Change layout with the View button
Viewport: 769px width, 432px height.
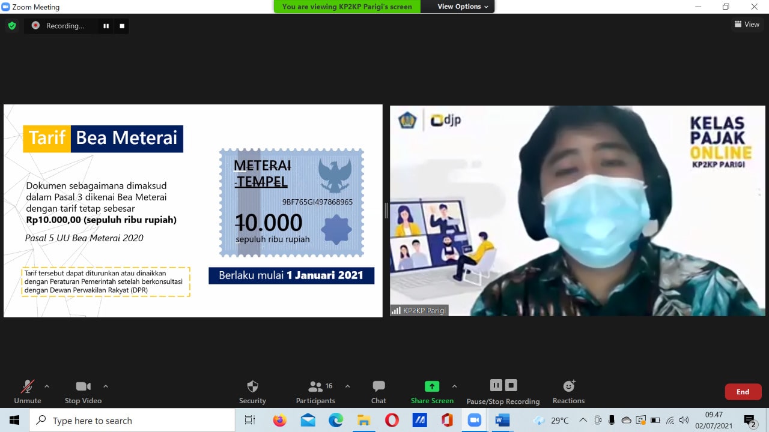coord(747,25)
